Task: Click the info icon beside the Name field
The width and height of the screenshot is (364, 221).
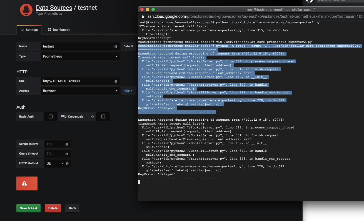Action: coord(116,46)
